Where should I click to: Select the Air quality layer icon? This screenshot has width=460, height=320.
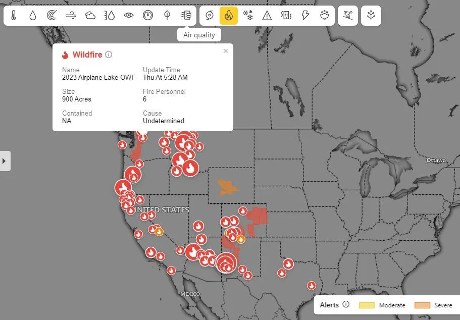(186, 15)
